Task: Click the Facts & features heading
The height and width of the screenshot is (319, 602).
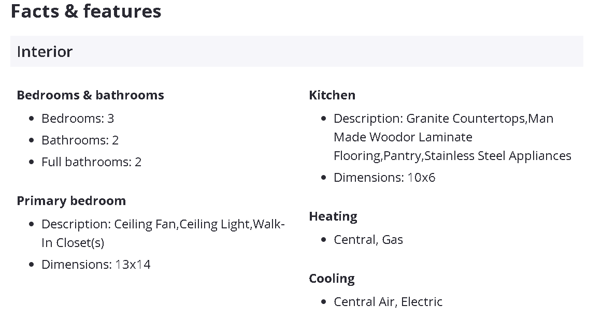Action: [x=86, y=11]
